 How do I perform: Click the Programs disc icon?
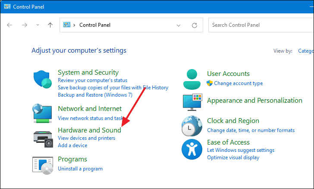(43, 166)
